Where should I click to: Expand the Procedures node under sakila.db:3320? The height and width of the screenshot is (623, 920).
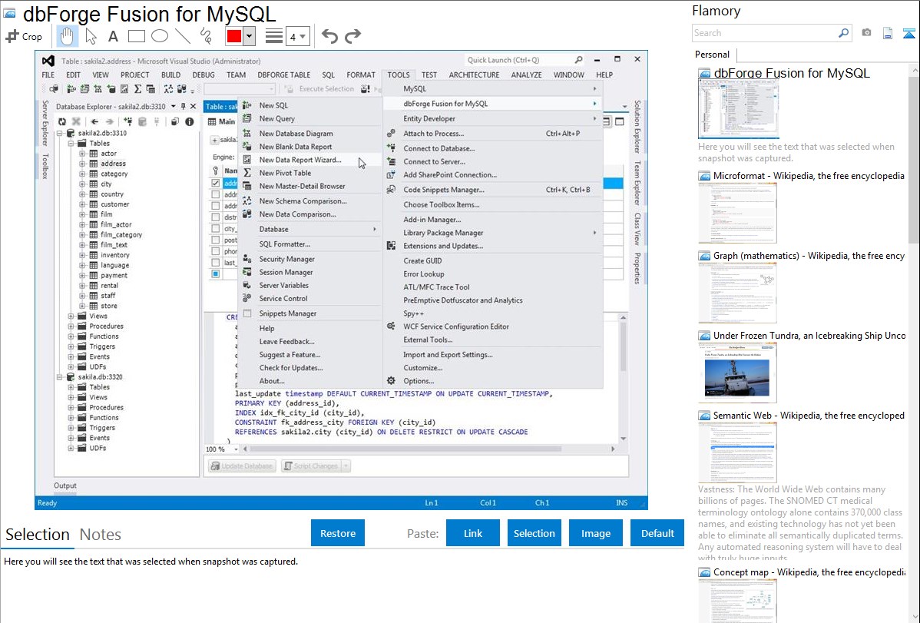point(71,407)
